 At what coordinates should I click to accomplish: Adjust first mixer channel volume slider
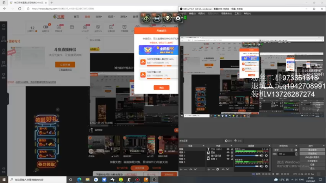[x=247, y=156]
